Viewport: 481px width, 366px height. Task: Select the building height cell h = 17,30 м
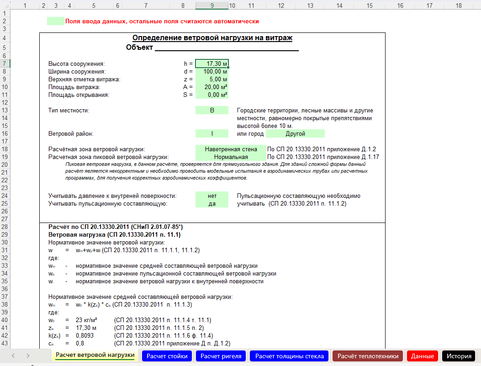tap(212, 64)
